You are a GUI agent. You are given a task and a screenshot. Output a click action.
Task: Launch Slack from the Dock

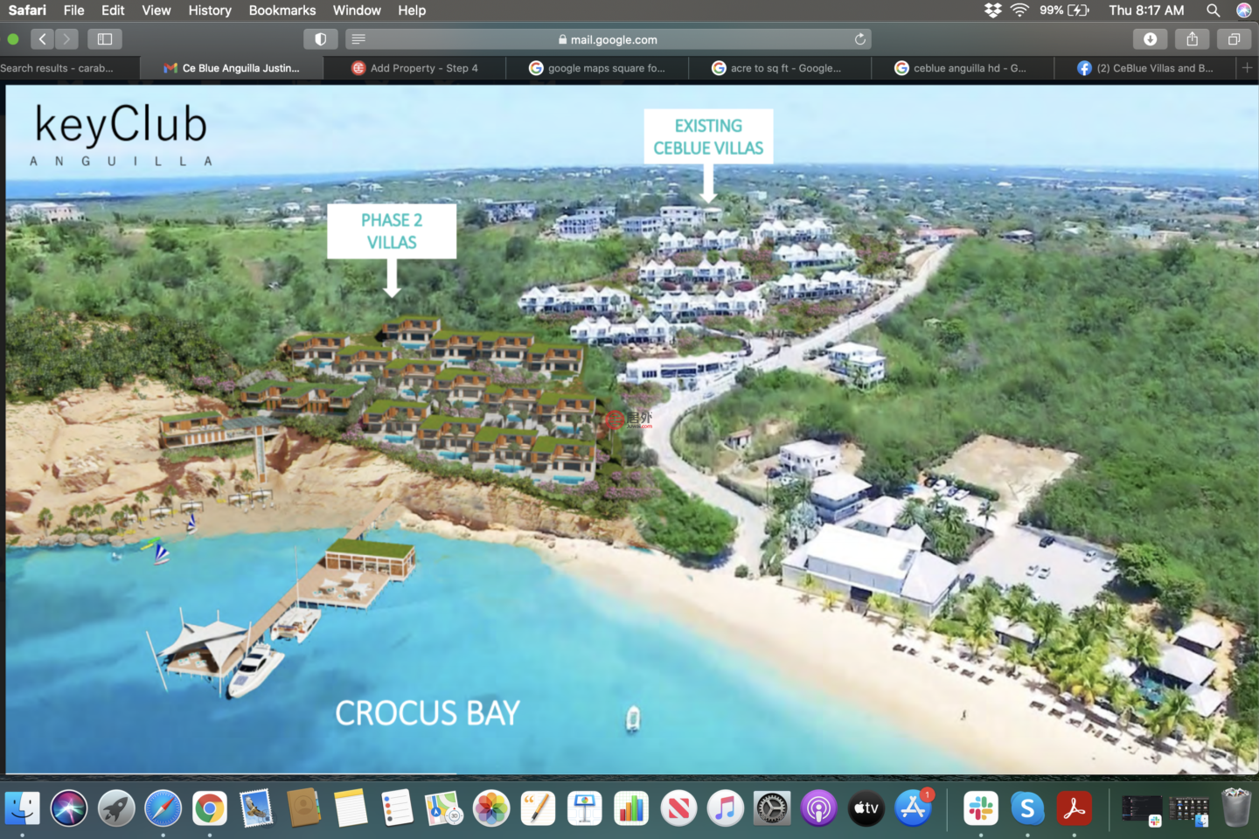[980, 808]
